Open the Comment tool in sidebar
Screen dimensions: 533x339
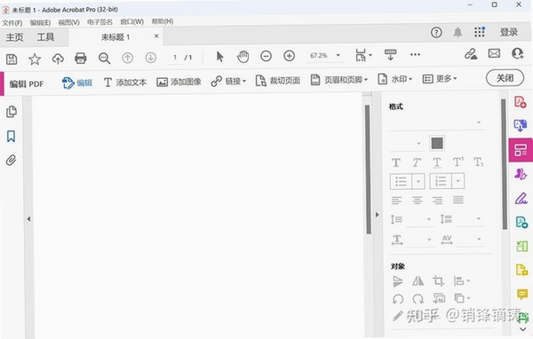click(521, 294)
